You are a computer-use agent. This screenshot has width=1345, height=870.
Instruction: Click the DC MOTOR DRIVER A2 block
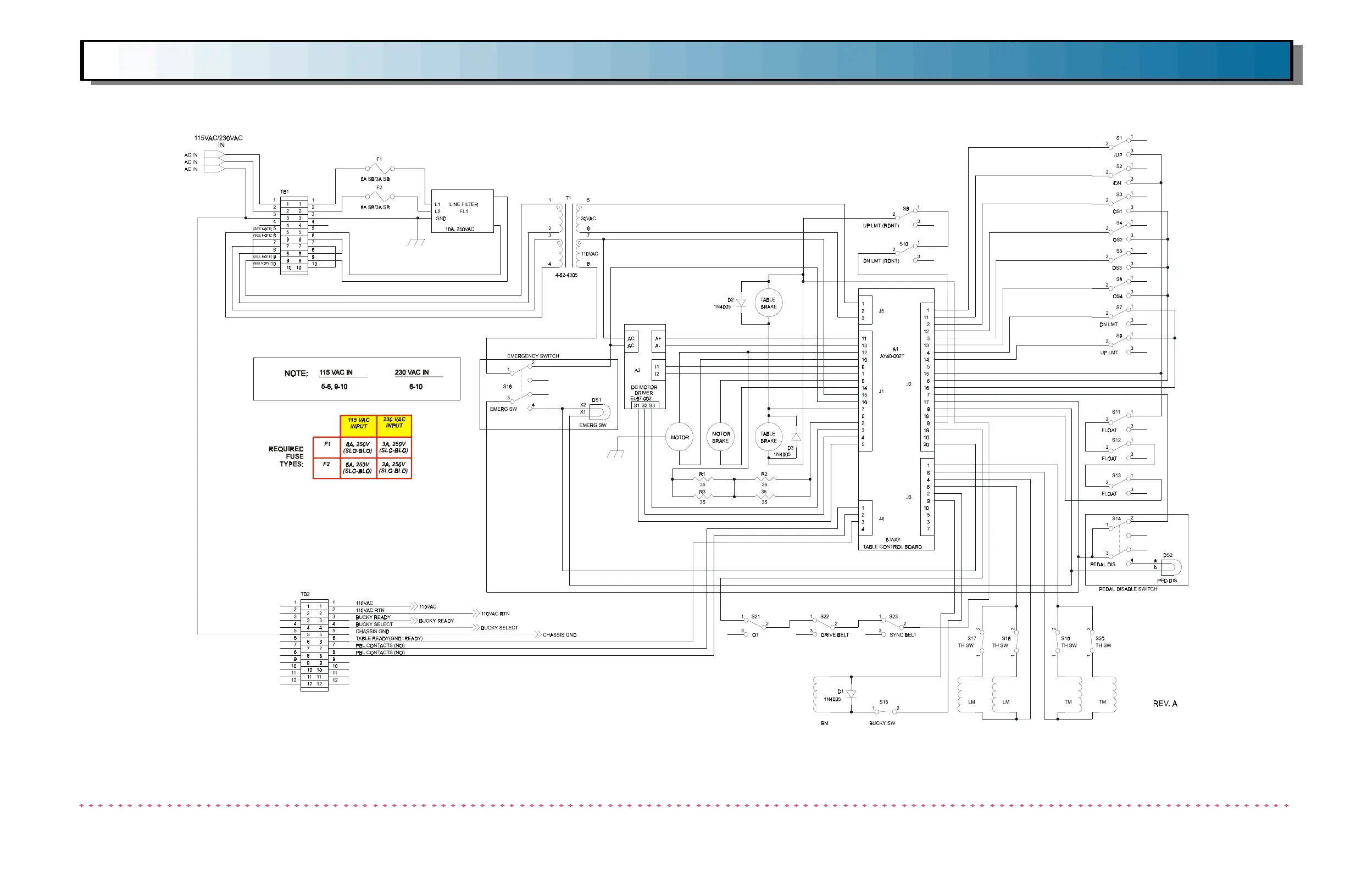644,367
